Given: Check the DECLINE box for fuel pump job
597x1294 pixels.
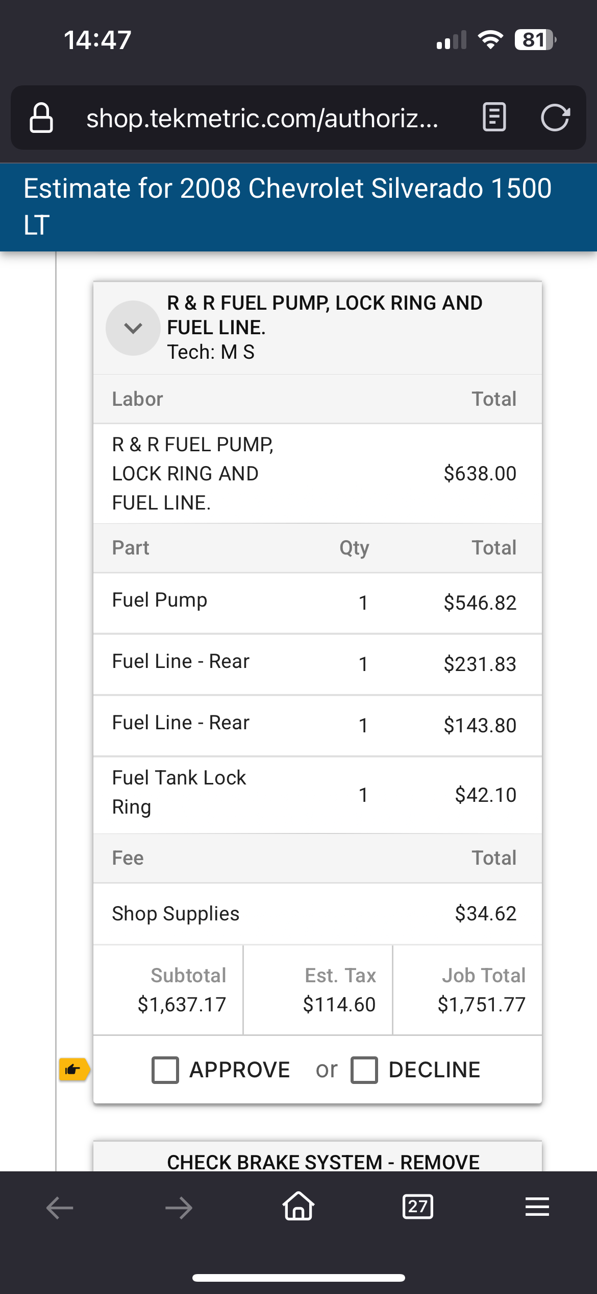Looking at the screenshot, I should pyautogui.click(x=364, y=1070).
